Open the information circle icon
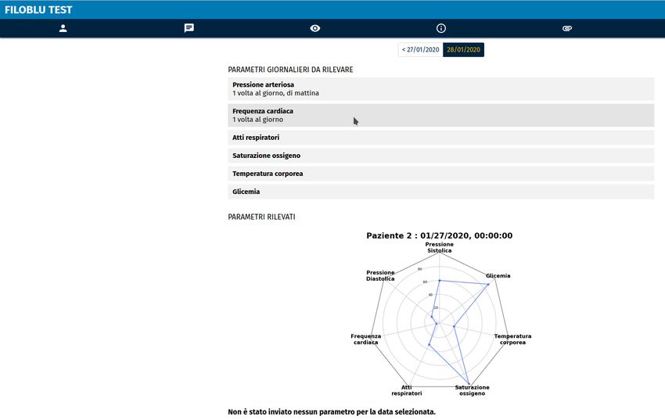This screenshot has width=665, height=420. [x=441, y=28]
